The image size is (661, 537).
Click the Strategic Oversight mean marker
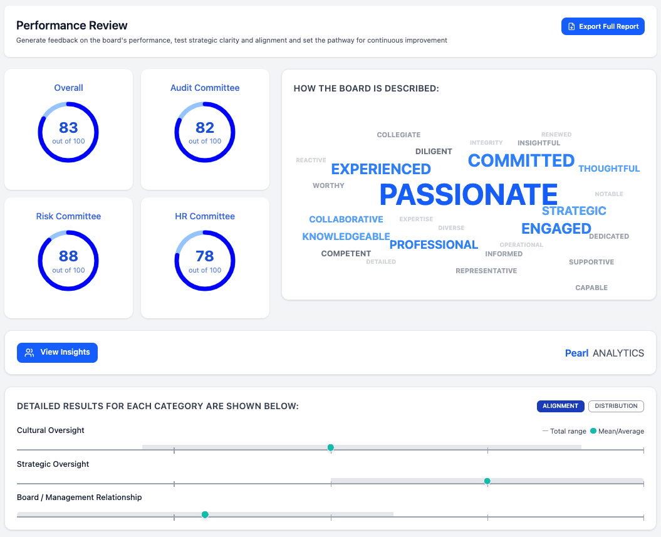coord(487,481)
